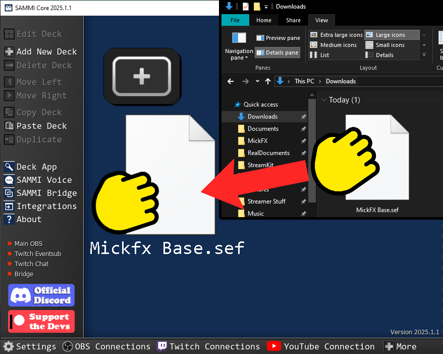This screenshot has width=443, height=354.
Task: Click the Main OBS connection status
Action: coord(25,243)
